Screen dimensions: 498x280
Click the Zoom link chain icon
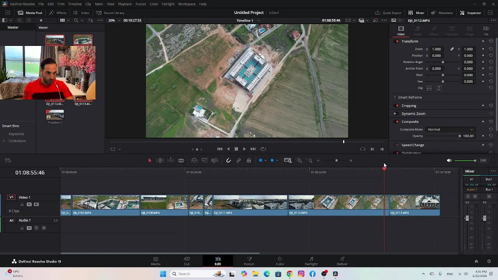pos(452,49)
